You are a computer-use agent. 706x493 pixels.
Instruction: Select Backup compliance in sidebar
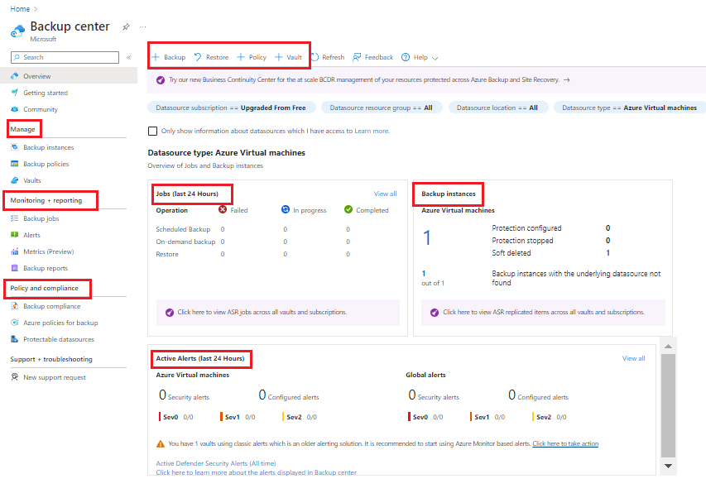(52, 306)
